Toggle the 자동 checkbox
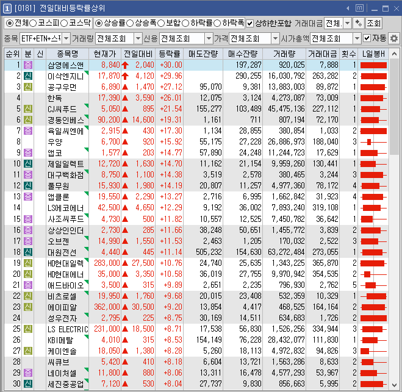The height and width of the screenshot is (392, 402). pyautogui.click(x=367, y=38)
